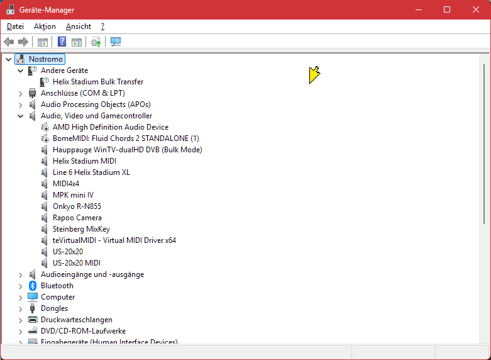This screenshot has width=491, height=360.
Task: Open the Aktion menu
Action: click(45, 26)
